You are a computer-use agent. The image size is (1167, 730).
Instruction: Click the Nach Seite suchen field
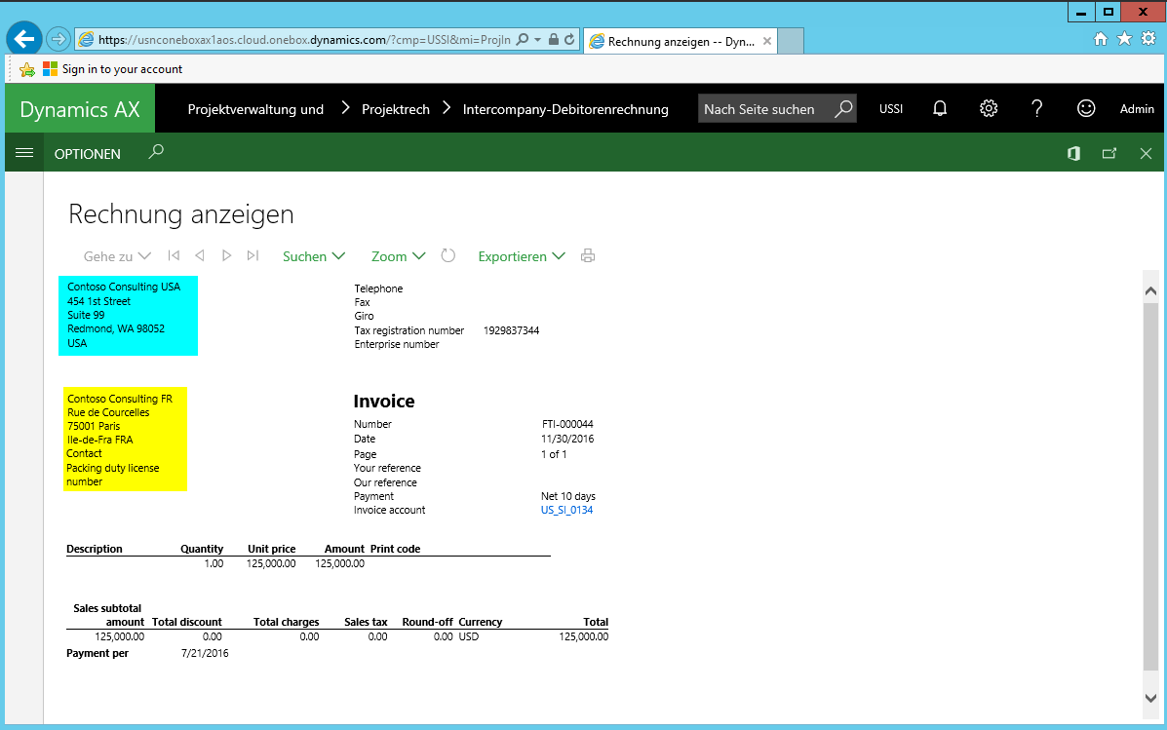(765, 109)
